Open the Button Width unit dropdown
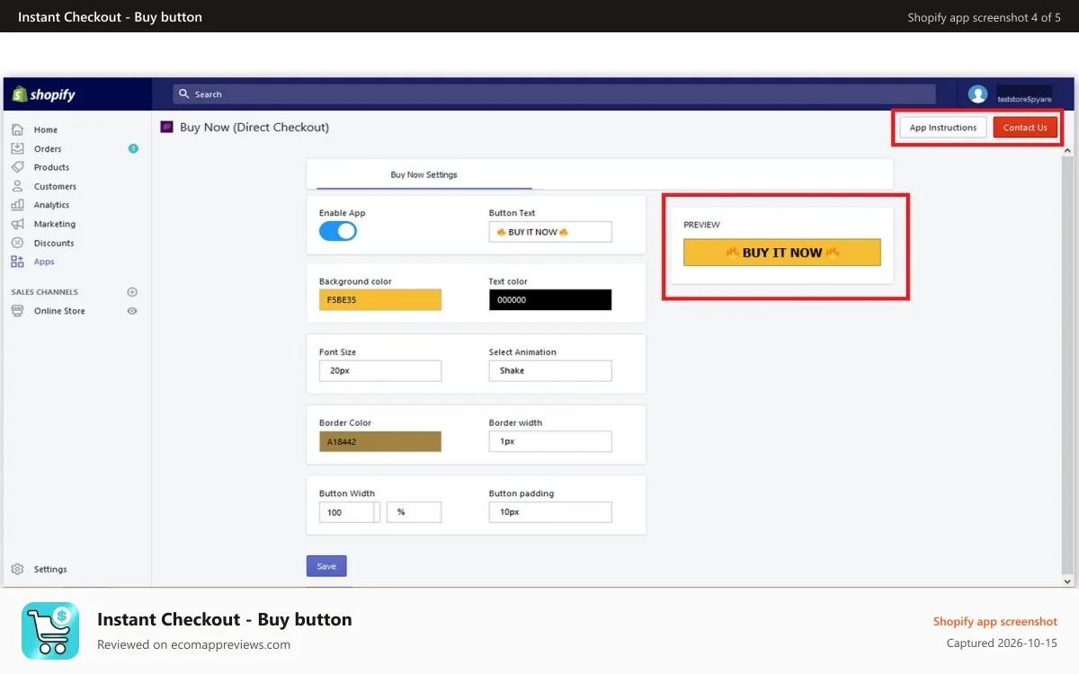This screenshot has height=674, width=1079. pyautogui.click(x=415, y=512)
